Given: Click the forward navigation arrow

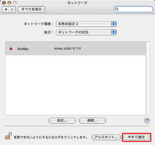Looking at the screenshot, I should pos(12,9).
